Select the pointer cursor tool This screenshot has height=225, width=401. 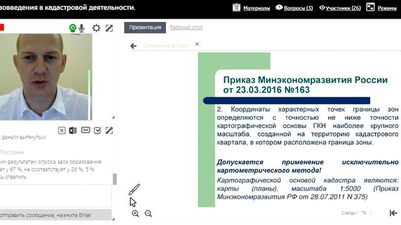pos(133,202)
